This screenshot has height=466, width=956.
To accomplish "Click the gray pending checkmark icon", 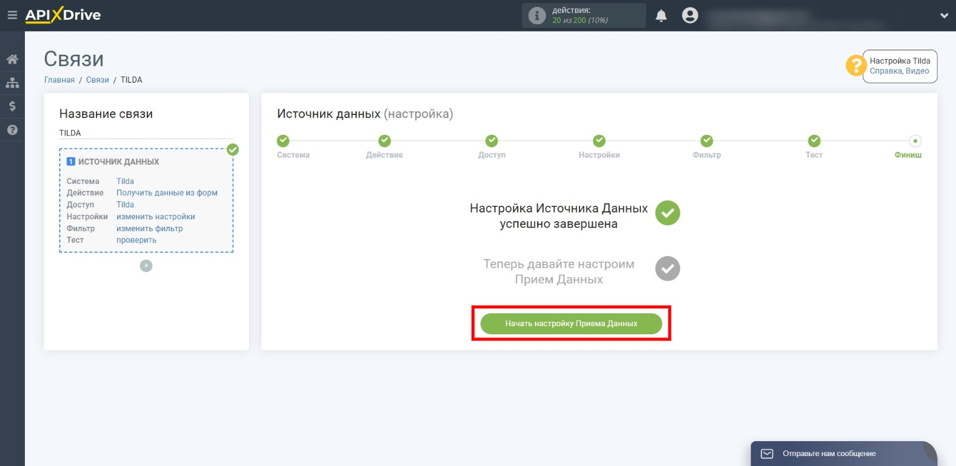I will click(668, 268).
